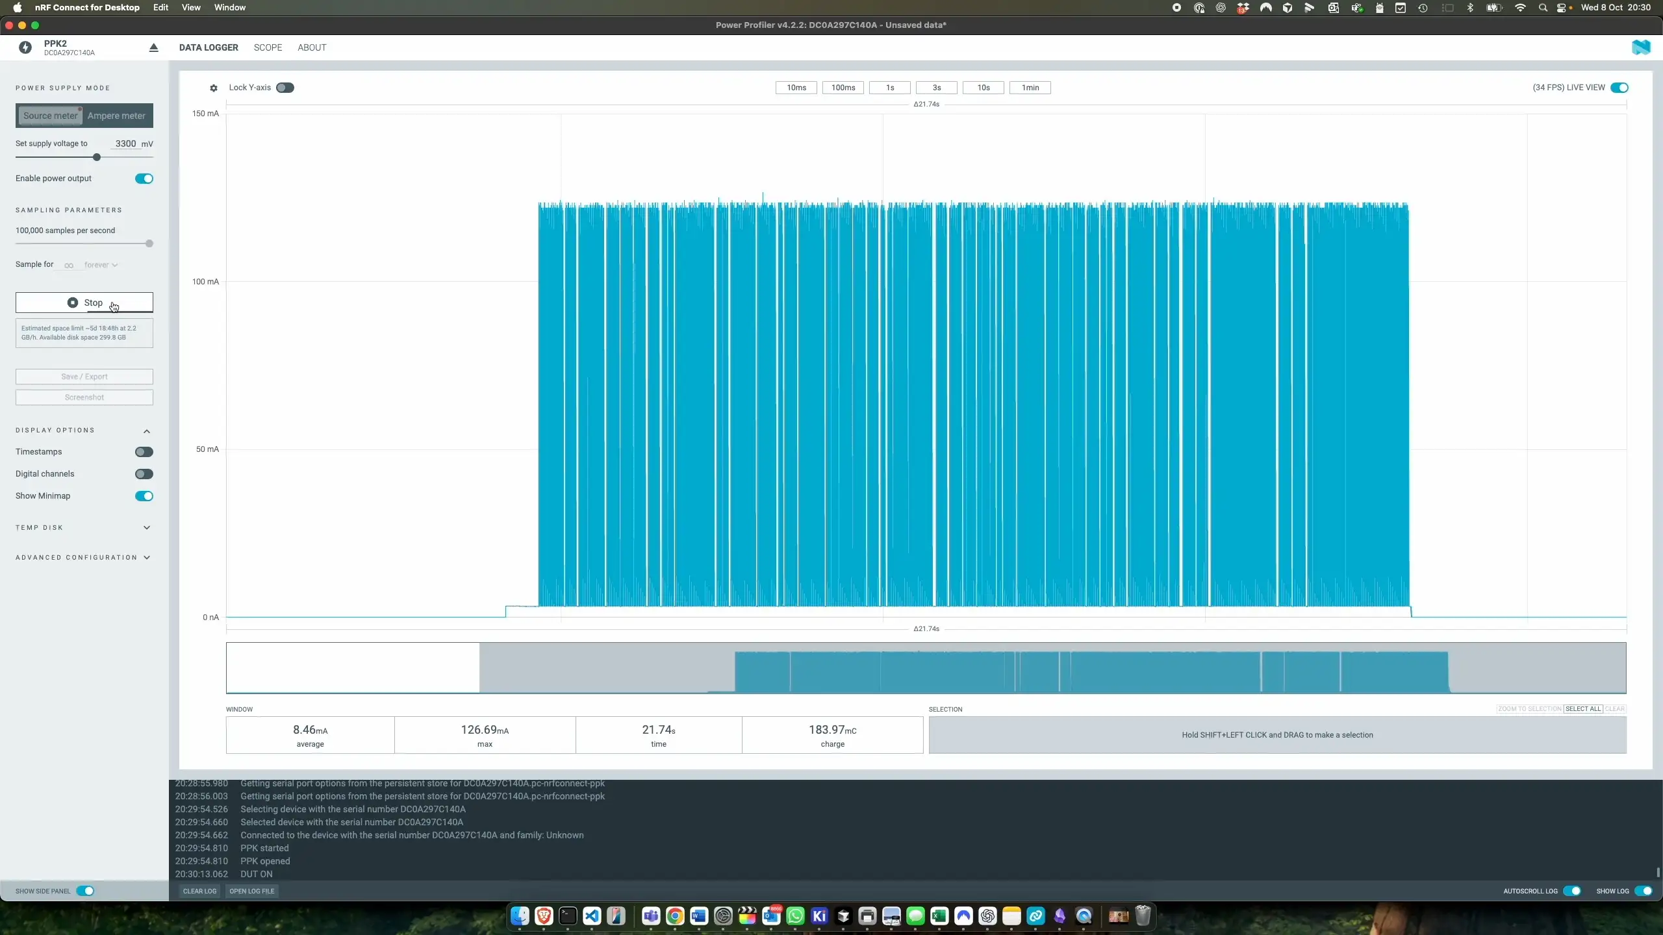Click the eject icon to deselect the PPK2 device

(x=154, y=47)
